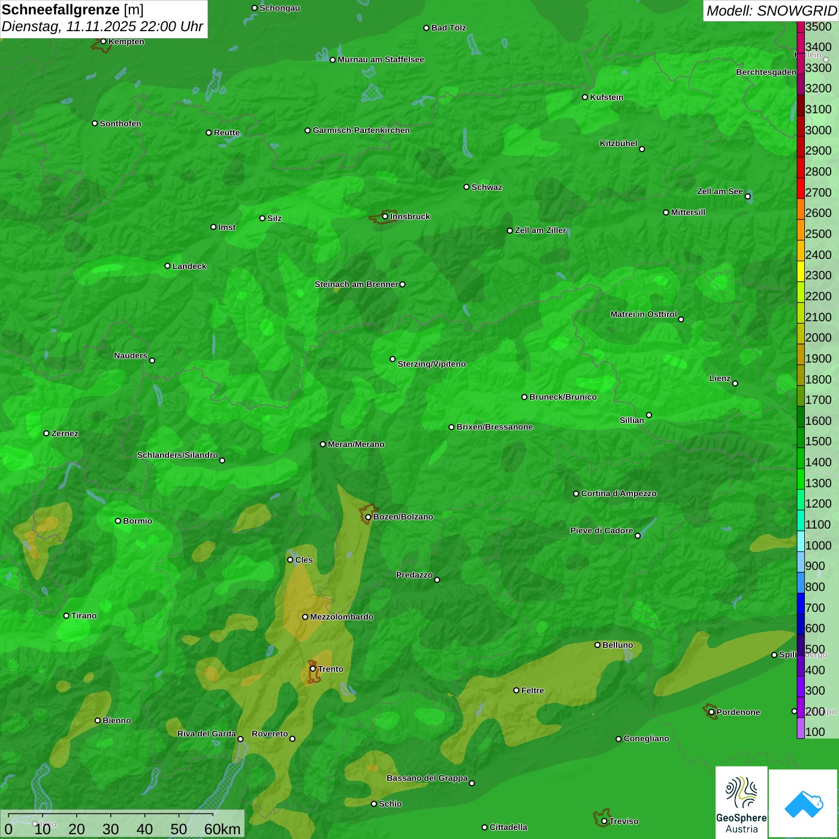Select the Nauders marker dot
The image size is (839, 839).
[152, 360]
